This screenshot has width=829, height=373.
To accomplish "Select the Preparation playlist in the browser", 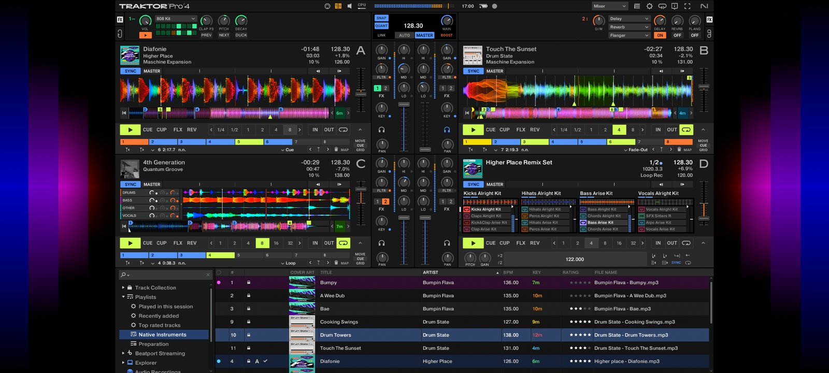I will (x=153, y=344).
